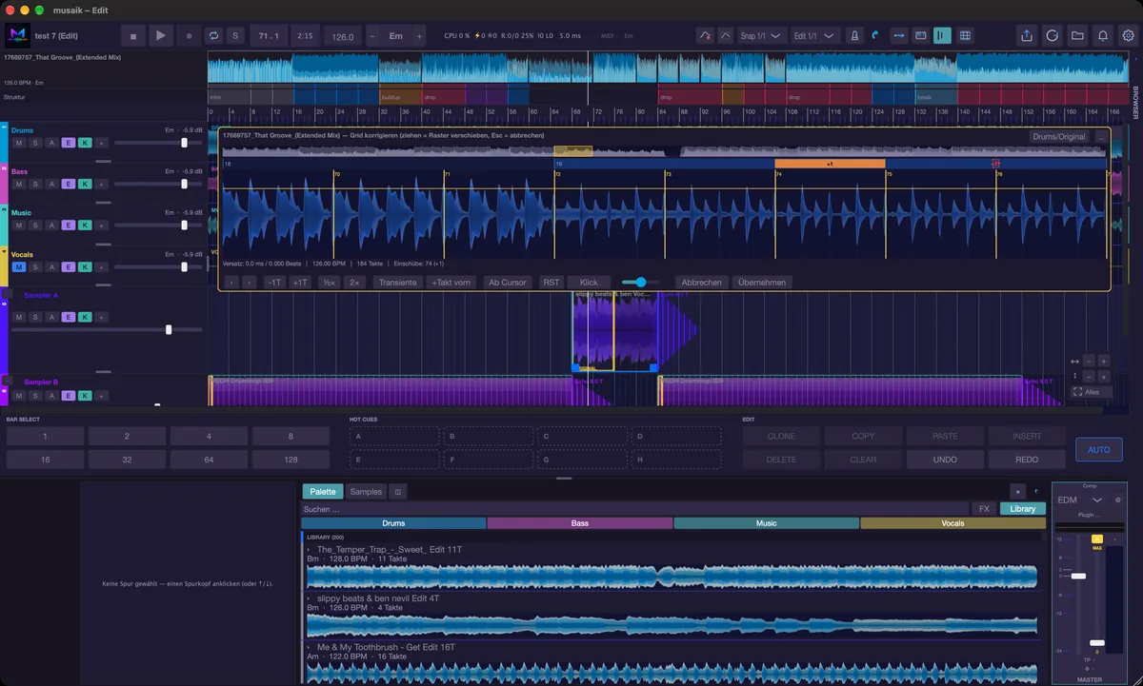Arm recording with the record button
The image size is (1143, 686).
pos(189,36)
